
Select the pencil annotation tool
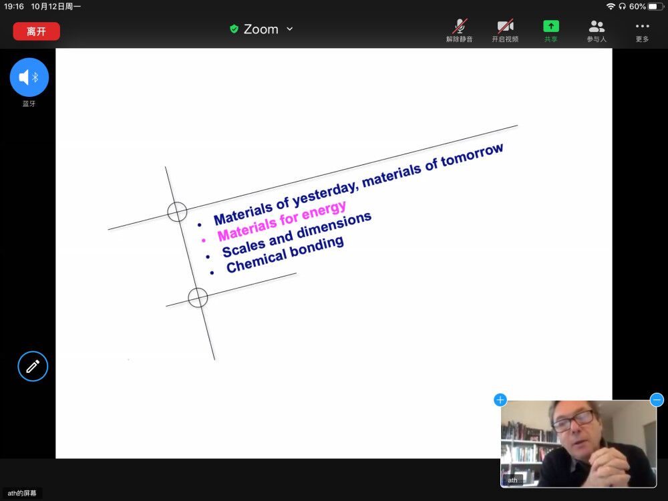(33, 366)
